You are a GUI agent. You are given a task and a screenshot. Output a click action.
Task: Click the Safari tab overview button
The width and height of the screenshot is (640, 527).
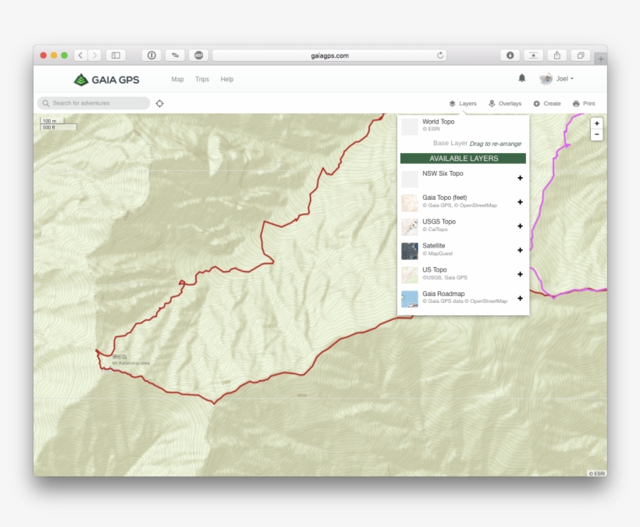(580, 55)
